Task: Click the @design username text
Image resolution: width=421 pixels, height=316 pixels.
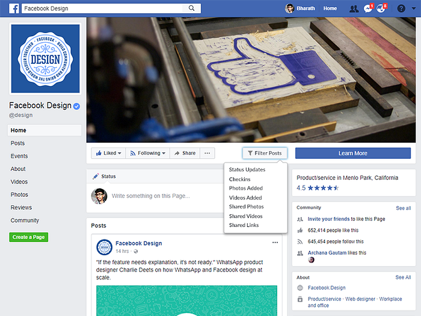Action: pyautogui.click(x=20, y=116)
